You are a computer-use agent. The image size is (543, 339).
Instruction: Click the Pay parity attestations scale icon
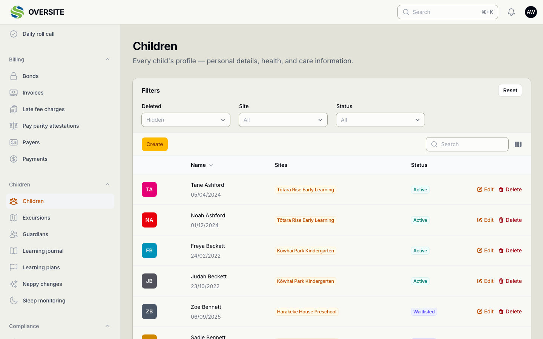14,126
